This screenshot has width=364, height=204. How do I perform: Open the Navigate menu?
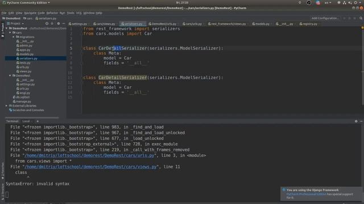point(30,13)
